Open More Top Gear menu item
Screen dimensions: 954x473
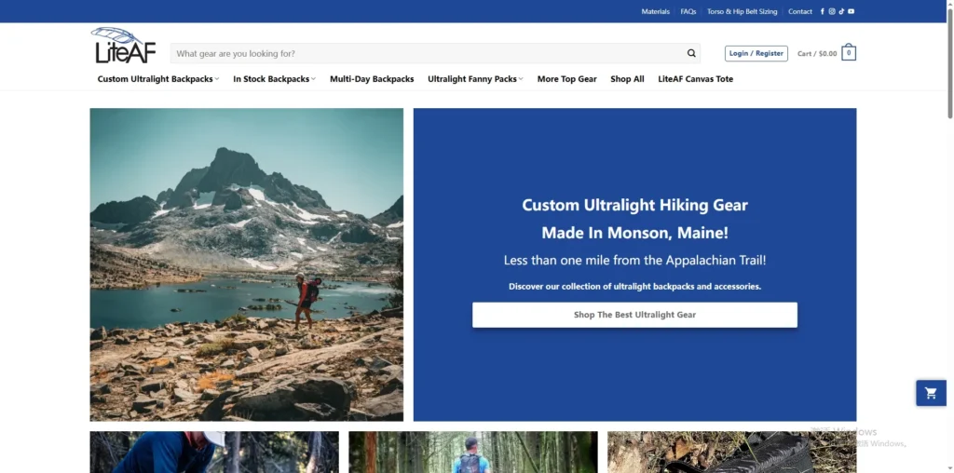(567, 79)
